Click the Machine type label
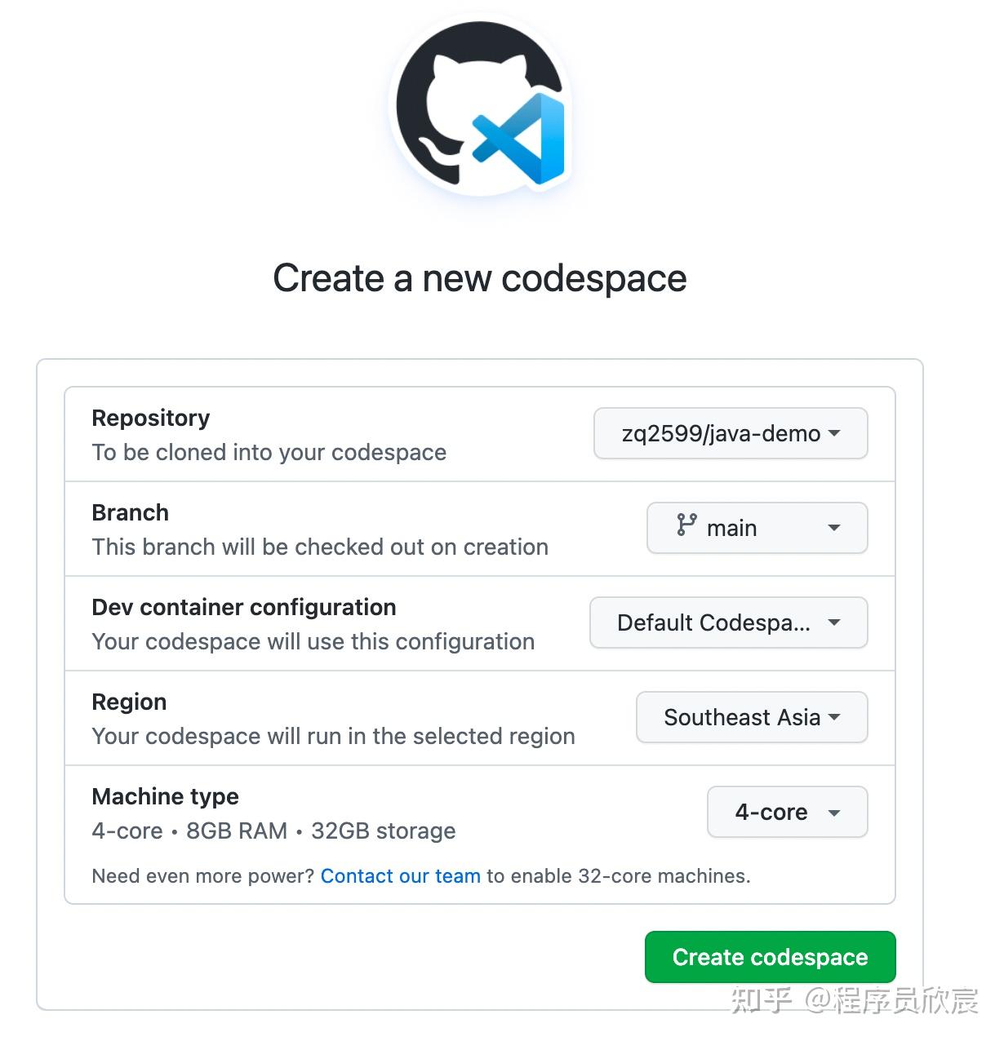 [165, 796]
